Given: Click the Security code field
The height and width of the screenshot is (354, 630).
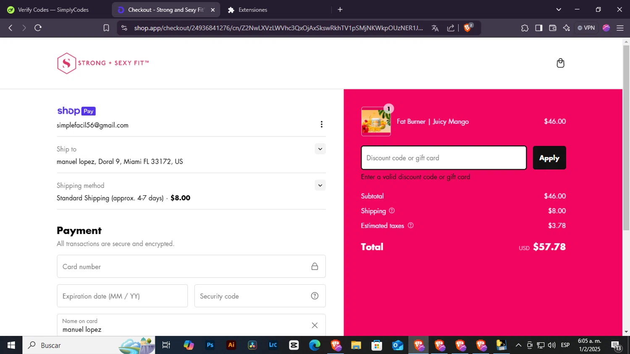Looking at the screenshot, I should coord(260,296).
